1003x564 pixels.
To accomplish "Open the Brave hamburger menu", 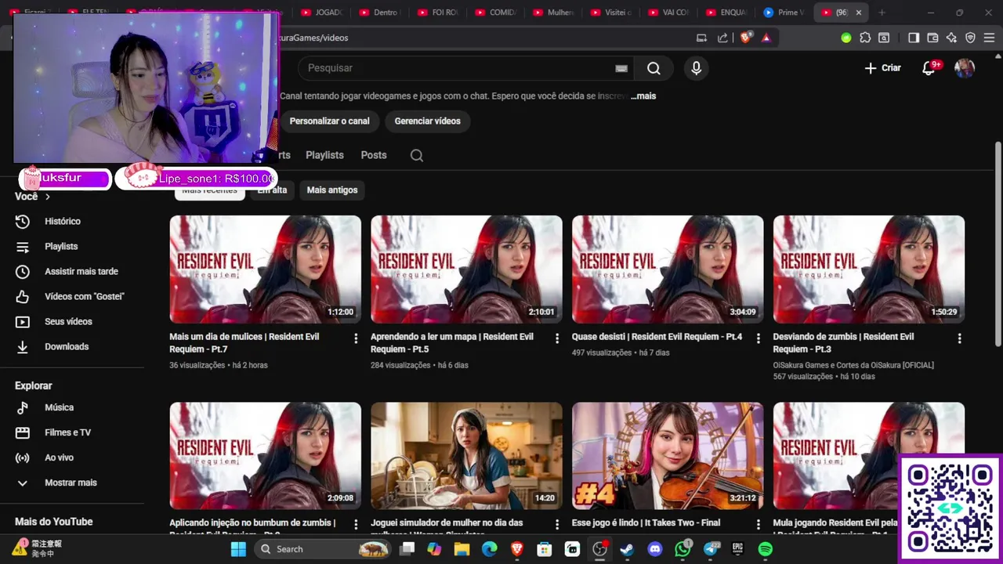I will point(990,38).
